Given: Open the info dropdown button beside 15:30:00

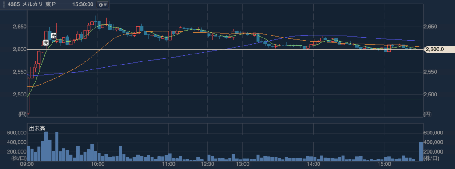Looking at the screenshot, I should click(102, 4).
